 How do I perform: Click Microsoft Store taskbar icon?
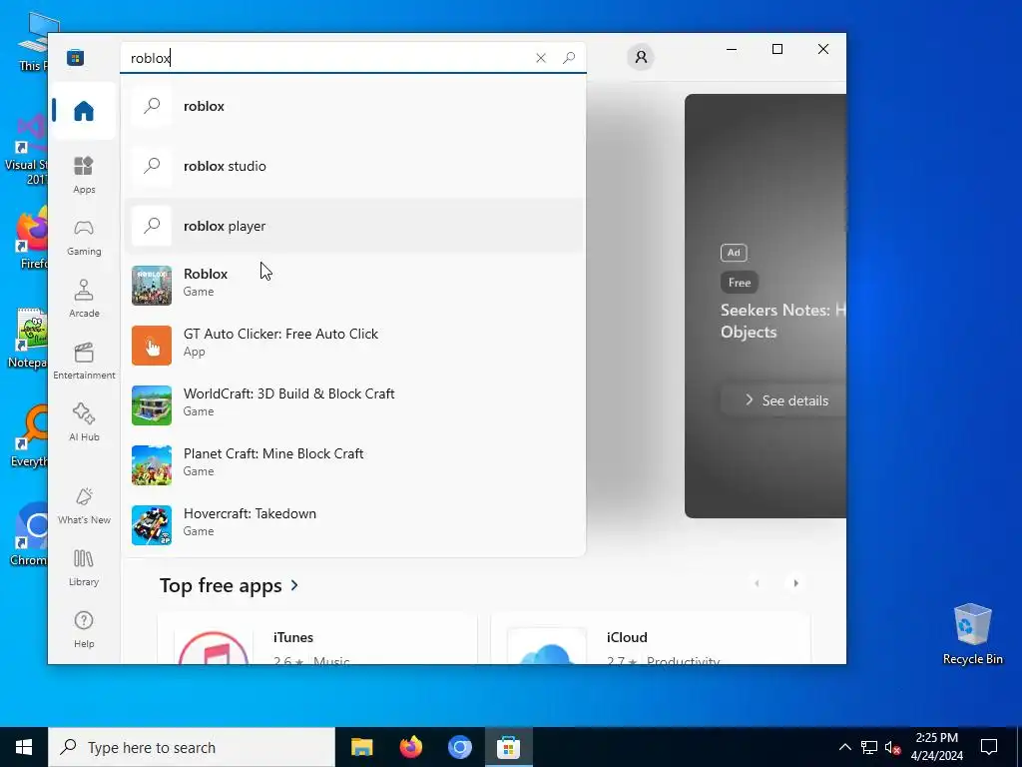508,747
